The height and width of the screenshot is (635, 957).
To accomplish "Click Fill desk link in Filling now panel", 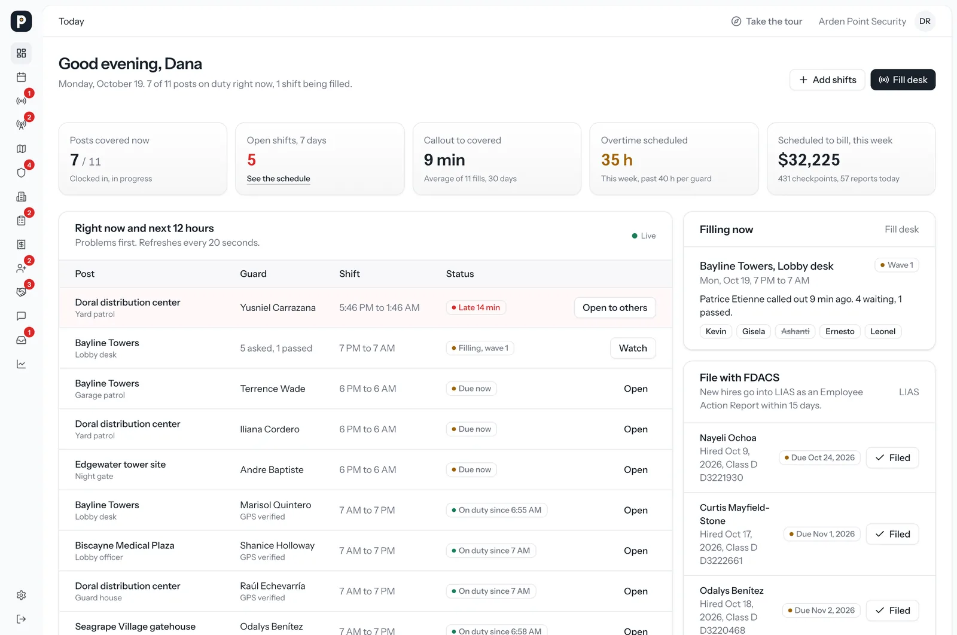I will coord(901,230).
